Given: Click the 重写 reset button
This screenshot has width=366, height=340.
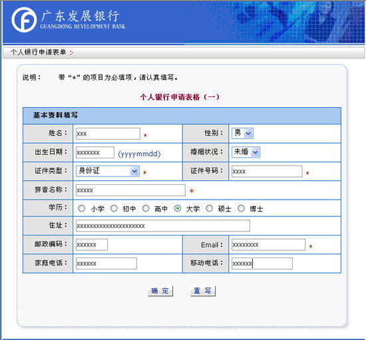Looking at the screenshot, I should 203,291.
